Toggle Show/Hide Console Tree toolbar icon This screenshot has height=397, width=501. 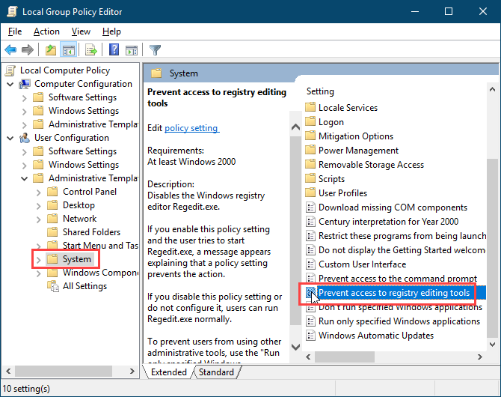click(x=68, y=50)
